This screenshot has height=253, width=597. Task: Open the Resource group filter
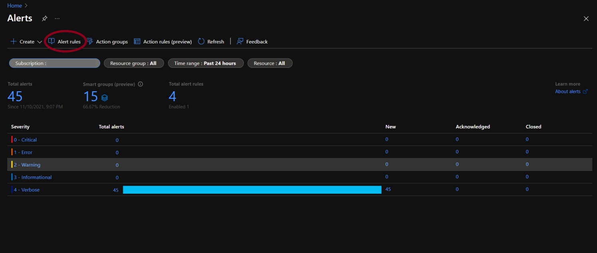click(134, 63)
